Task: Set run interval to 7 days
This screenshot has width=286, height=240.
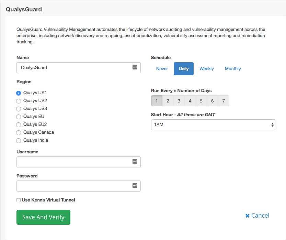Action: coord(223,101)
